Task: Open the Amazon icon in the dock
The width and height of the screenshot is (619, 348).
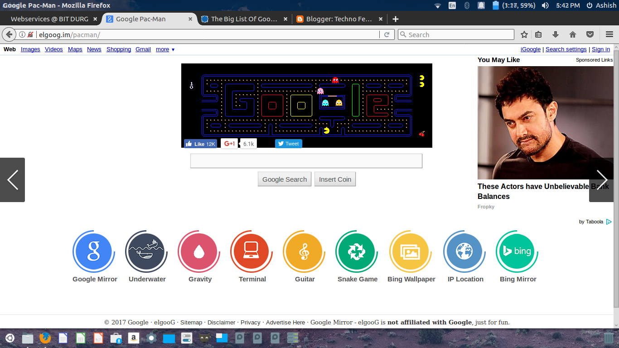Action: 133,338
